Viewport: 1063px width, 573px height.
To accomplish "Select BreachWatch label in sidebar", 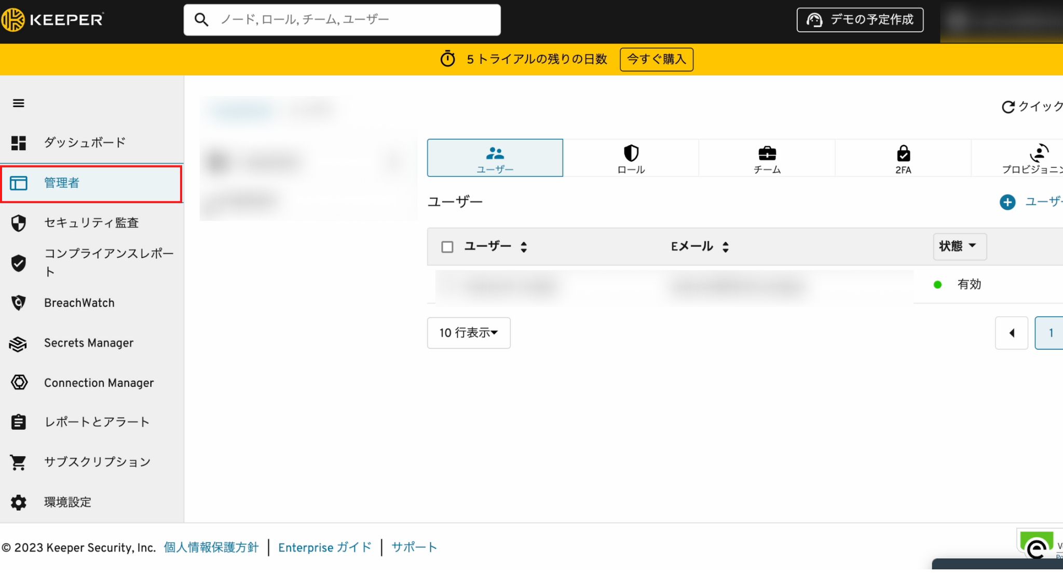I will point(79,303).
